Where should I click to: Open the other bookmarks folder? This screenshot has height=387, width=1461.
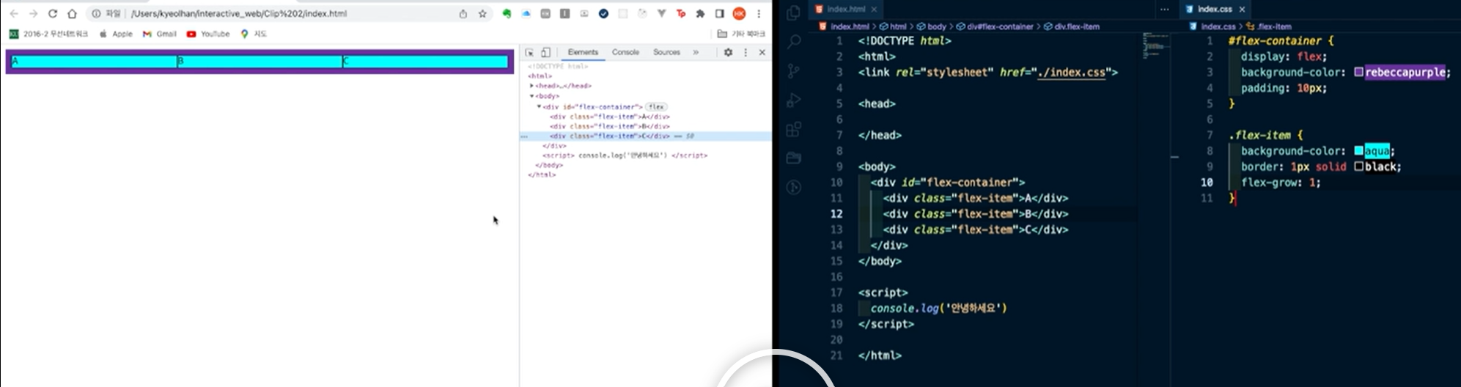(741, 34)
